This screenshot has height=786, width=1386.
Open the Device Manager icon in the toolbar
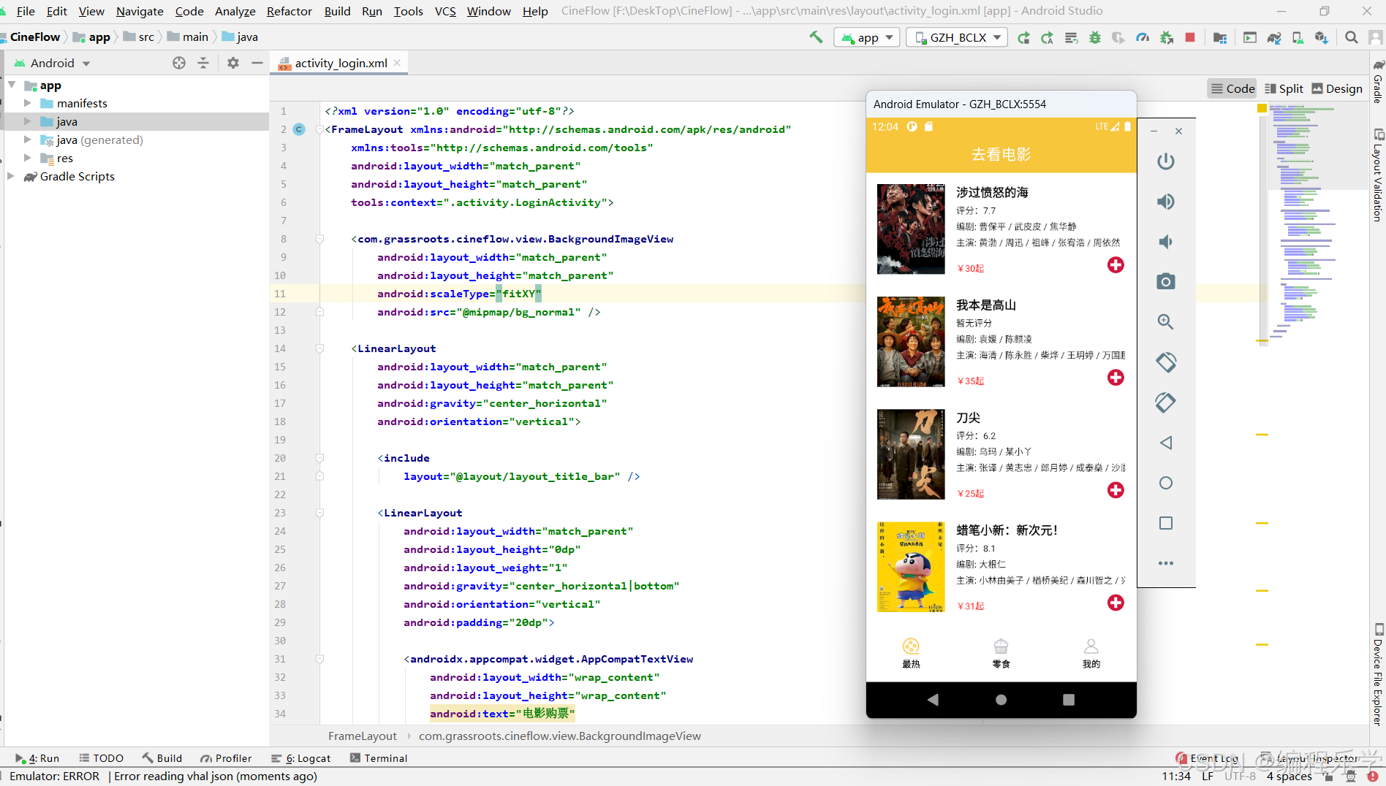pyautogui.click(x=1298, y=37)
